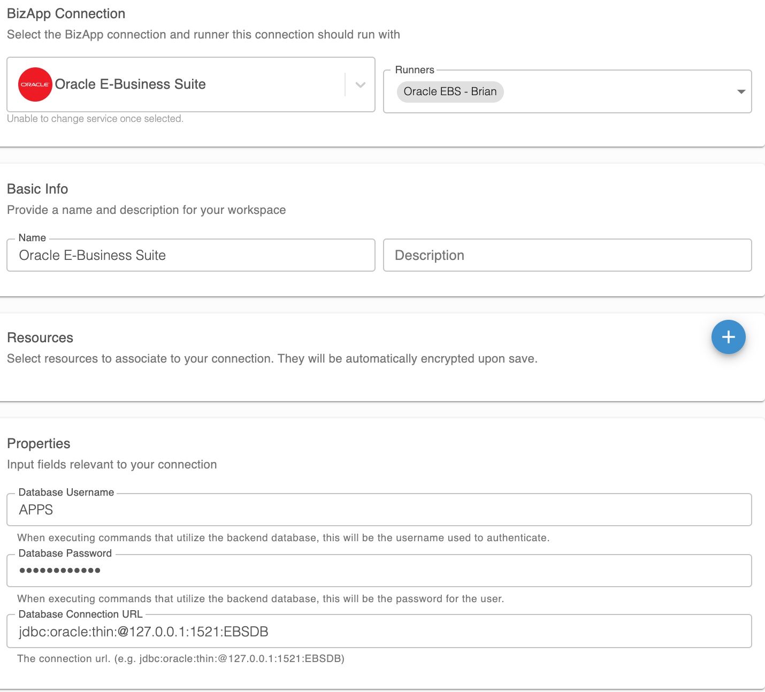Click the BizApp Connection heading
Viewport: 765px width, 692px height.
point(66,14)
